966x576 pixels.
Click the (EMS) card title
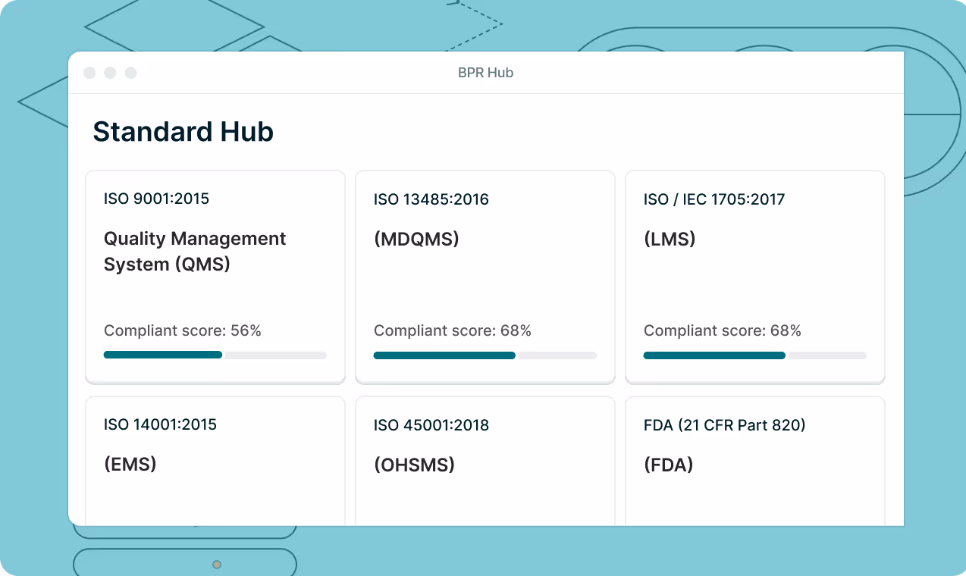(x=130, y=464)
